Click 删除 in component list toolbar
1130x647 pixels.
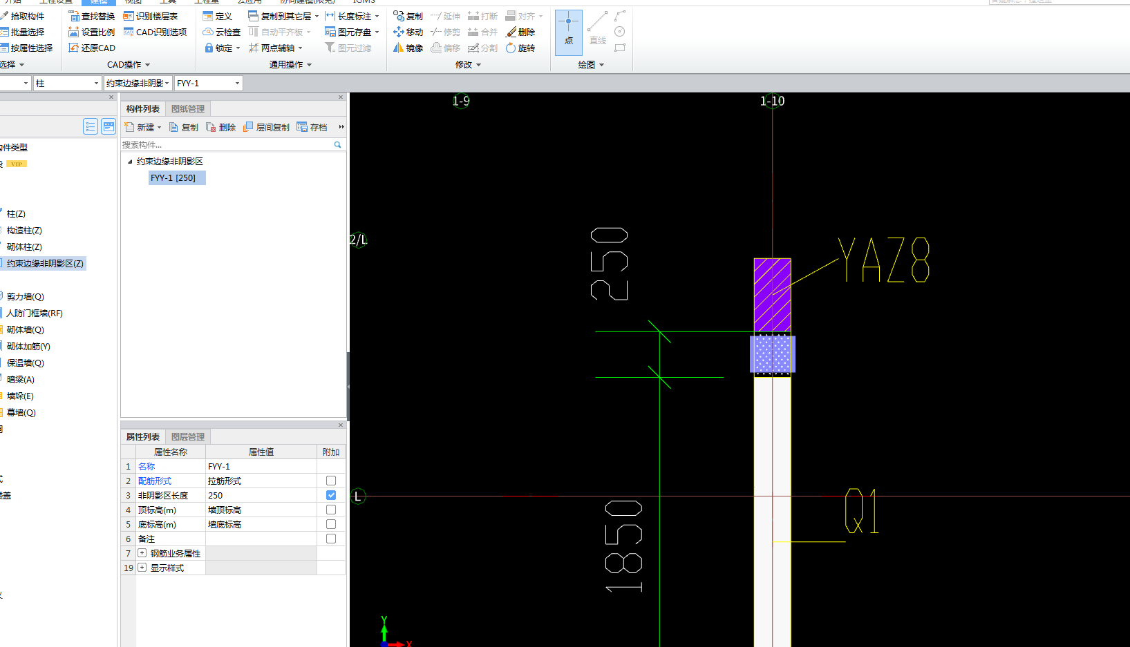(x=221, y=127)
